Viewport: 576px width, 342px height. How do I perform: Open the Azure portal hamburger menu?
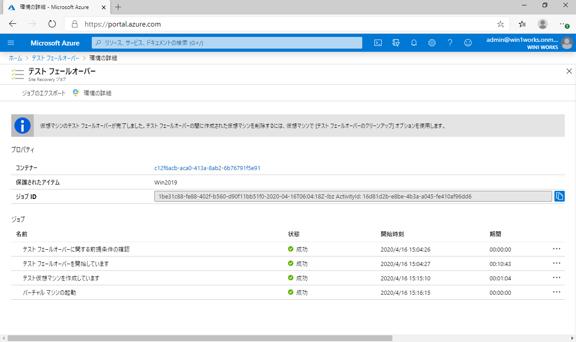pos(11,43)
